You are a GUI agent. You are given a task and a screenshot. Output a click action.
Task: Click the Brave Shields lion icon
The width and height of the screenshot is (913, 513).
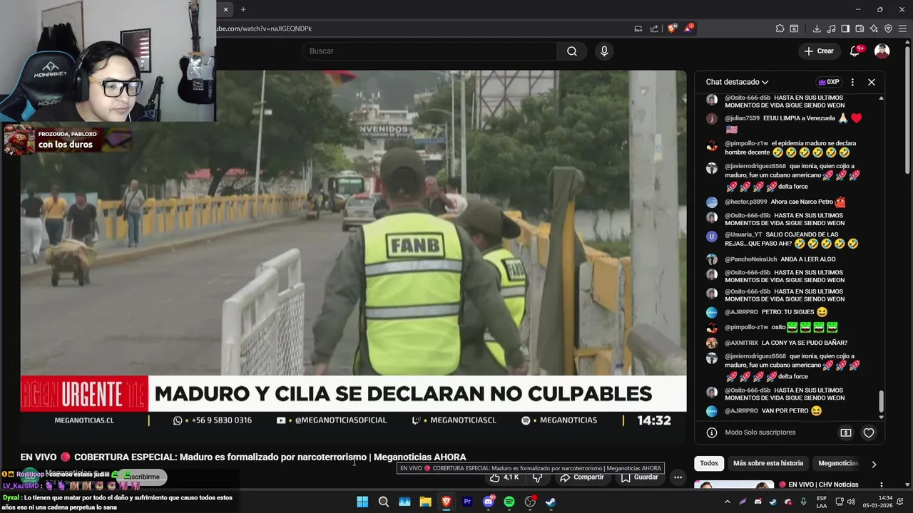671,28
